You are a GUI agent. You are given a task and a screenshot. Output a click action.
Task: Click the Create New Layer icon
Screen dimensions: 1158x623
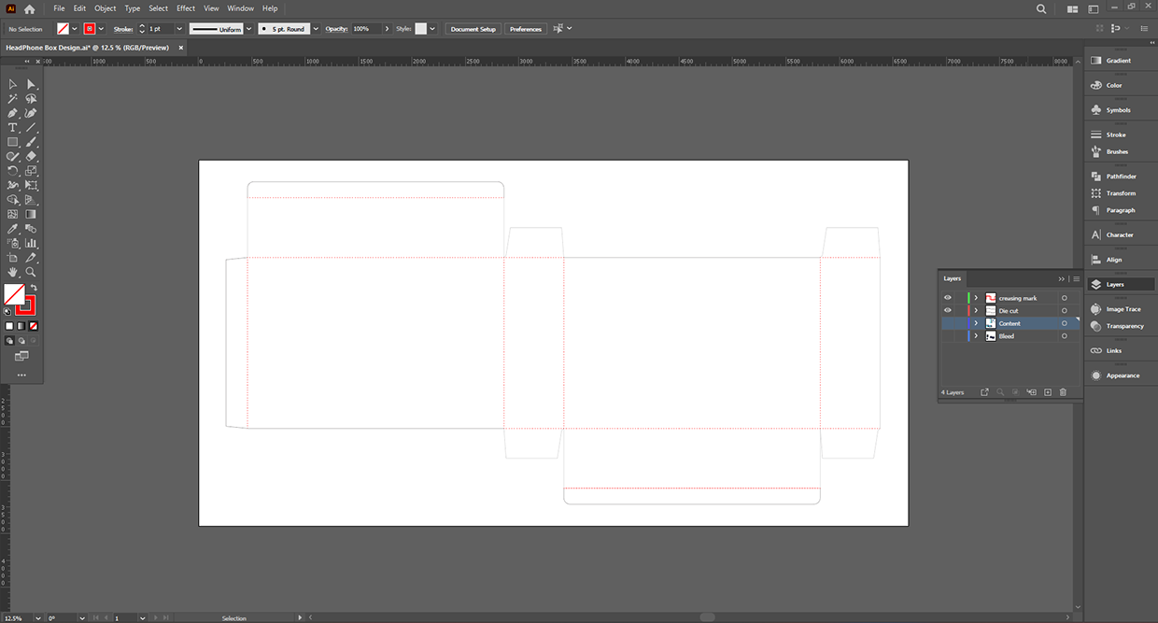point(1048,392)
